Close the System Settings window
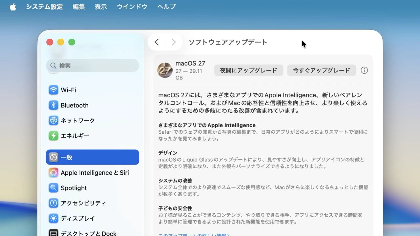The image size is (420, 236). [50, 42]
